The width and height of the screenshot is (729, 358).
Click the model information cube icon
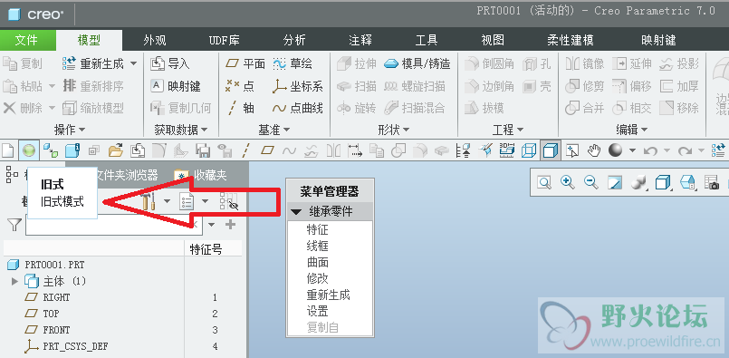[x=72, y=150]
